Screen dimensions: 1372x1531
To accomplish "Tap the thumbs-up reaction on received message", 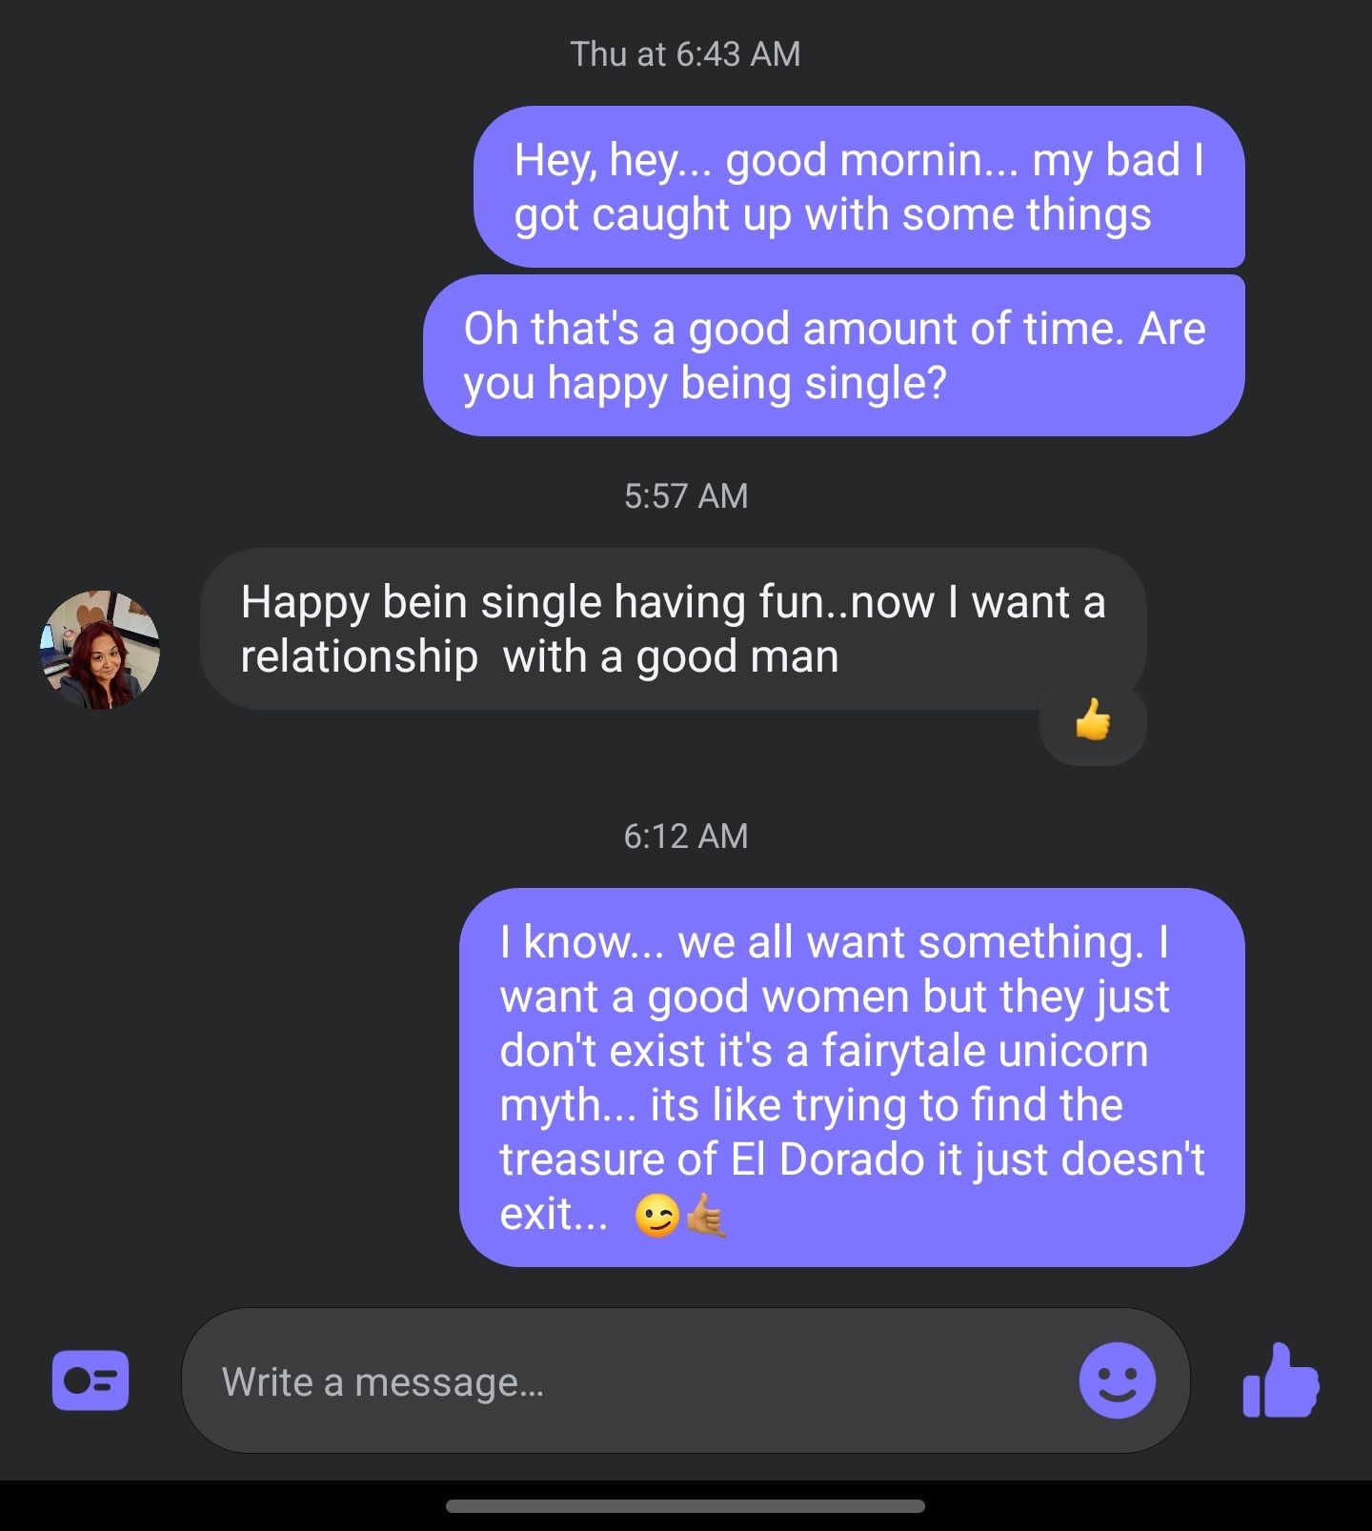I will coord(1093,720).
